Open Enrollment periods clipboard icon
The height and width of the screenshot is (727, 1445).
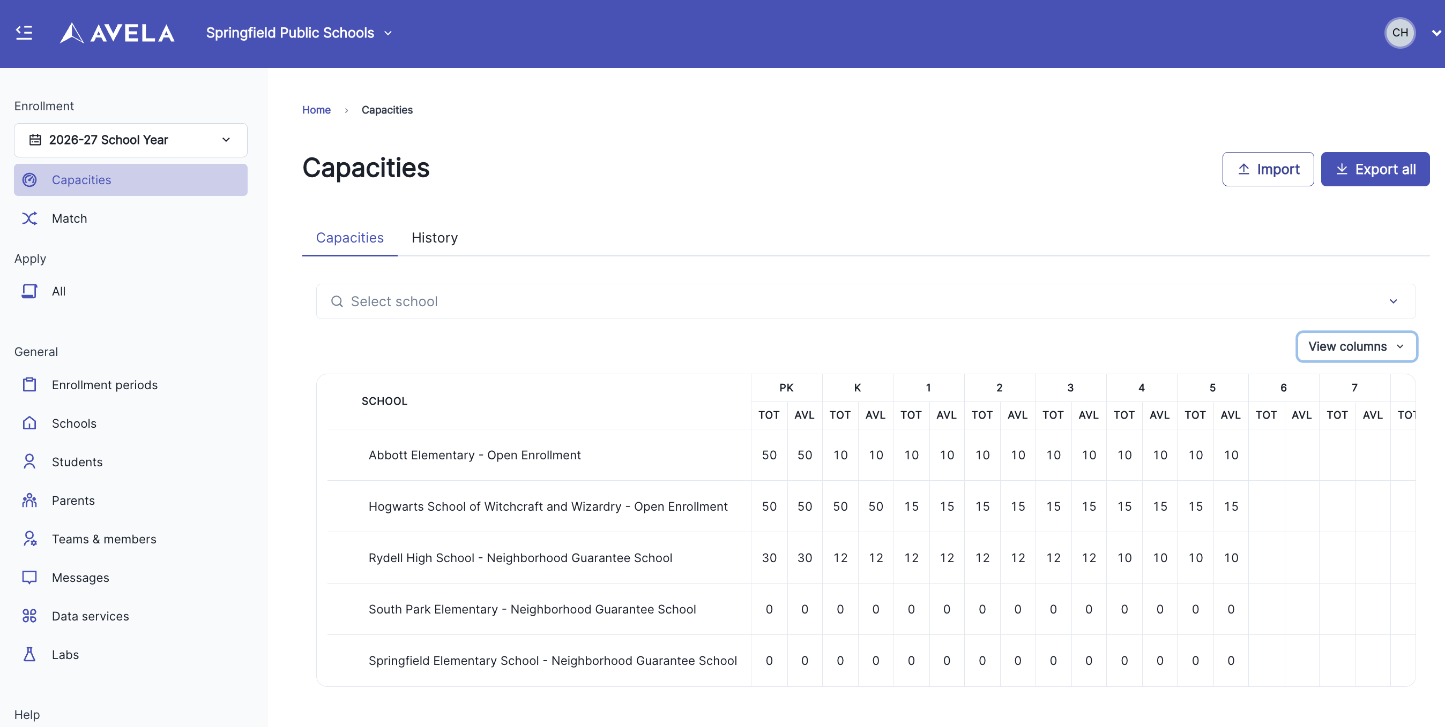(29, 385)
